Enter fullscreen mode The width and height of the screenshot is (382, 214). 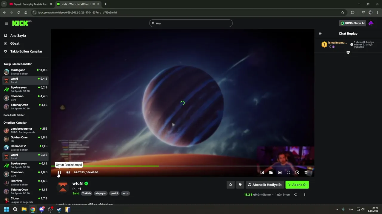(x=289, y=172)
